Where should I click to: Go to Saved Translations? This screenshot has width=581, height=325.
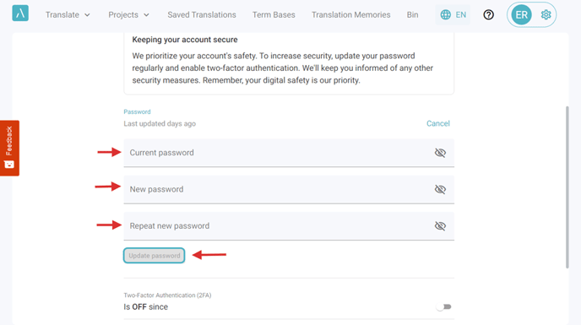click(x=202, y=15)
